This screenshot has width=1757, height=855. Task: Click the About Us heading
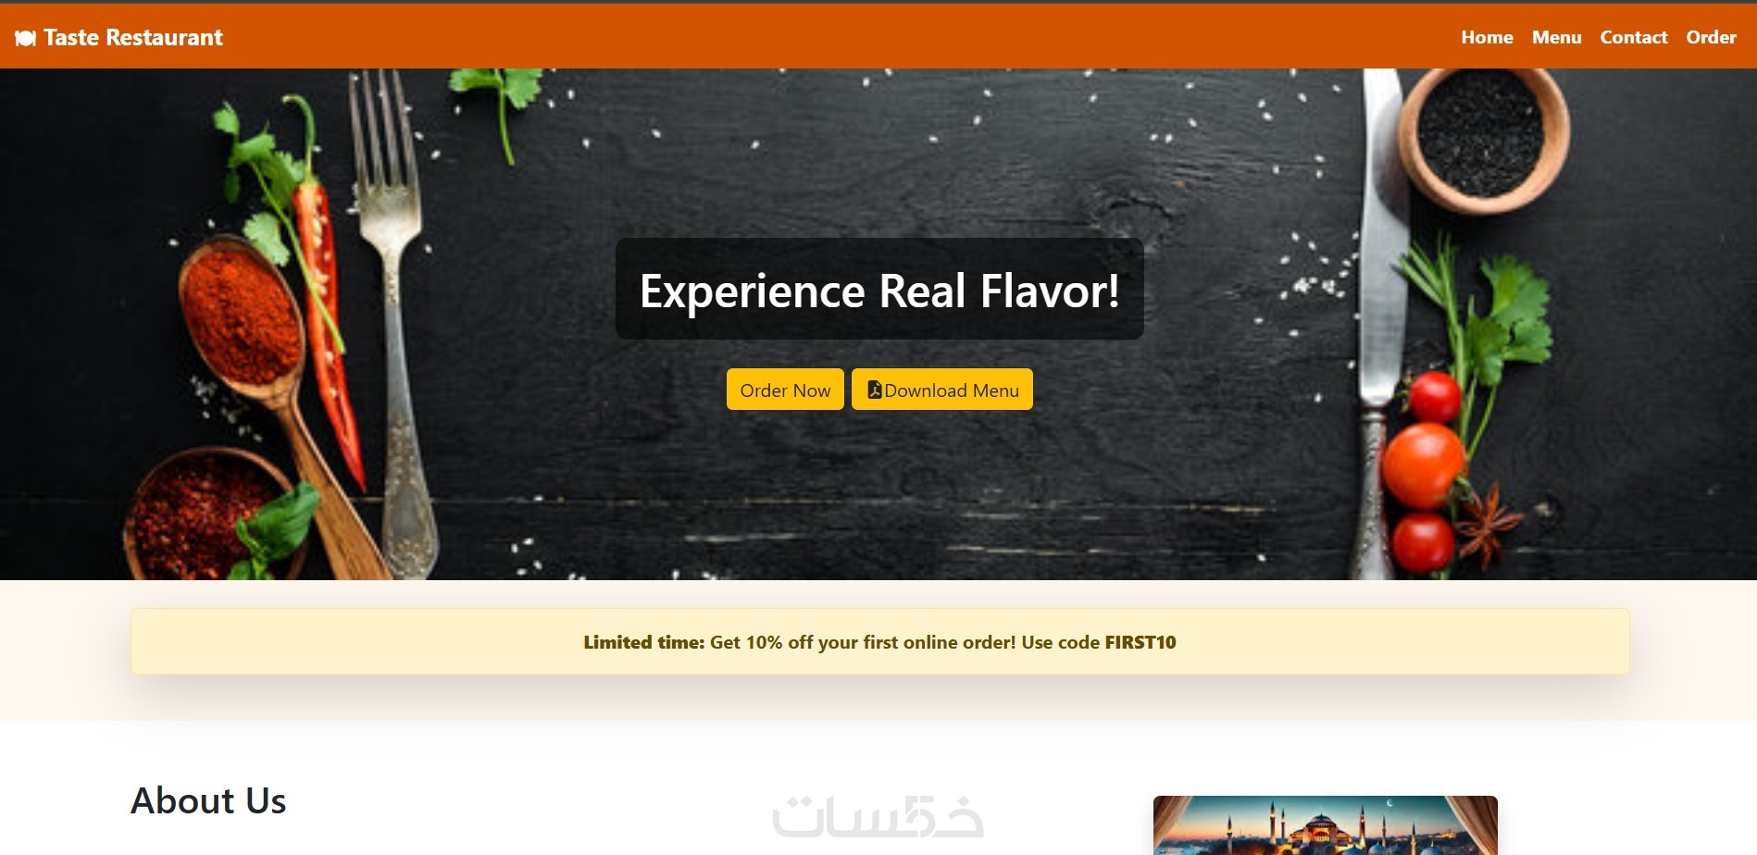208,800
